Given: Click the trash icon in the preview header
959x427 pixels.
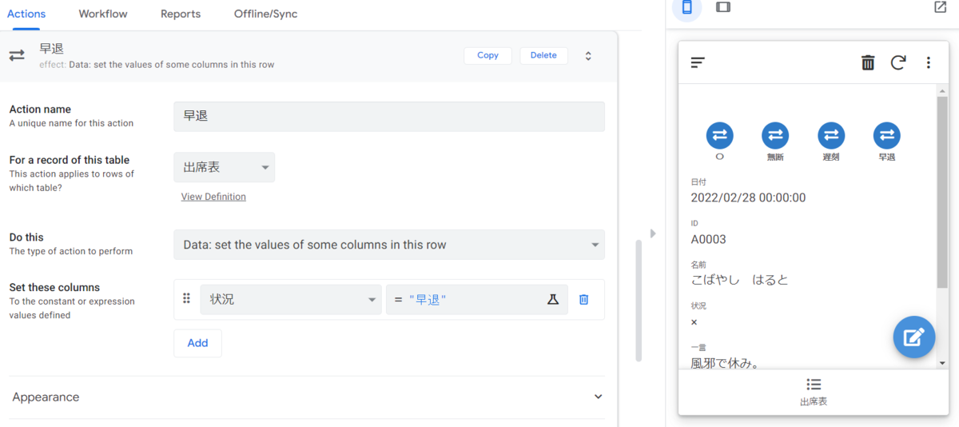Looking at the screenshot, I should pyautogui.click(x=868, y=62).
